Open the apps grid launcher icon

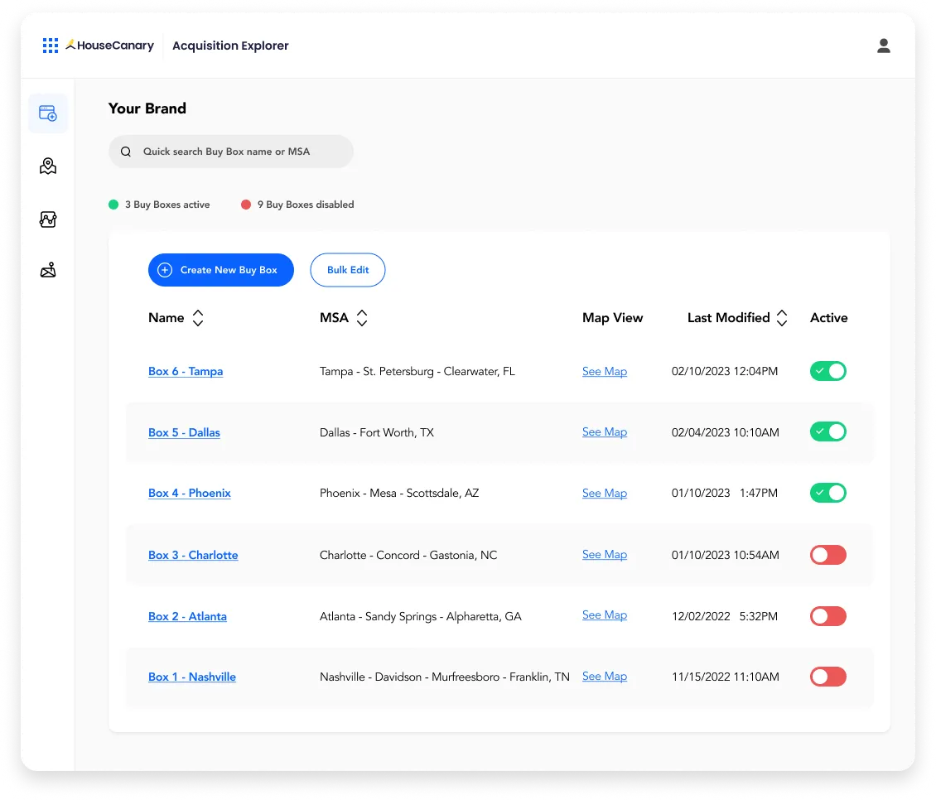51,46
